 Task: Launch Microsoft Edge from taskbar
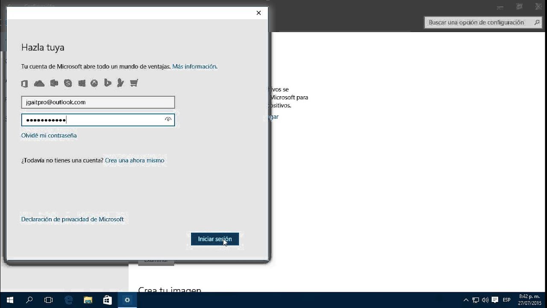pyautogui.click(x=68, y=300)
